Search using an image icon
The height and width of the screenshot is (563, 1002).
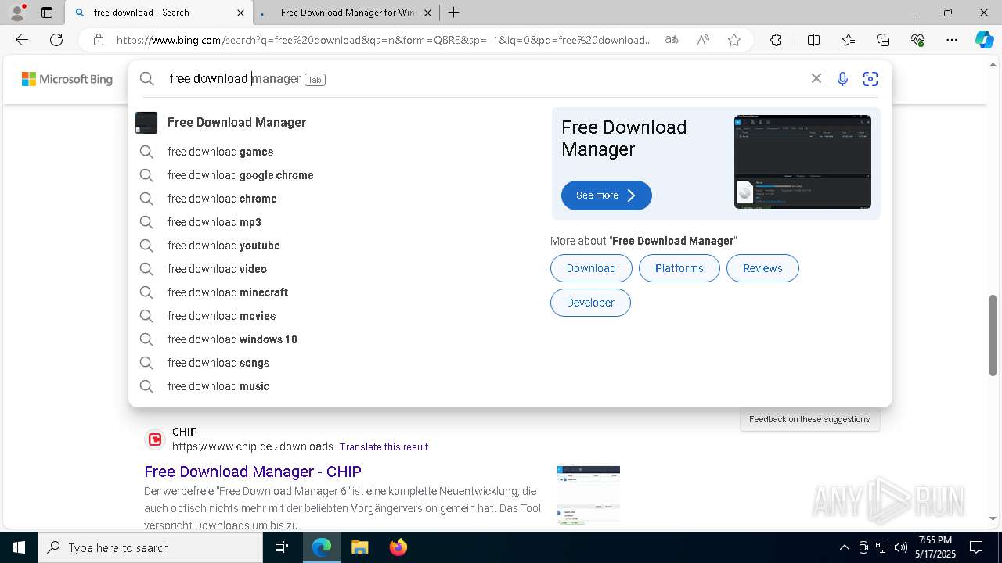coord(870,78)
